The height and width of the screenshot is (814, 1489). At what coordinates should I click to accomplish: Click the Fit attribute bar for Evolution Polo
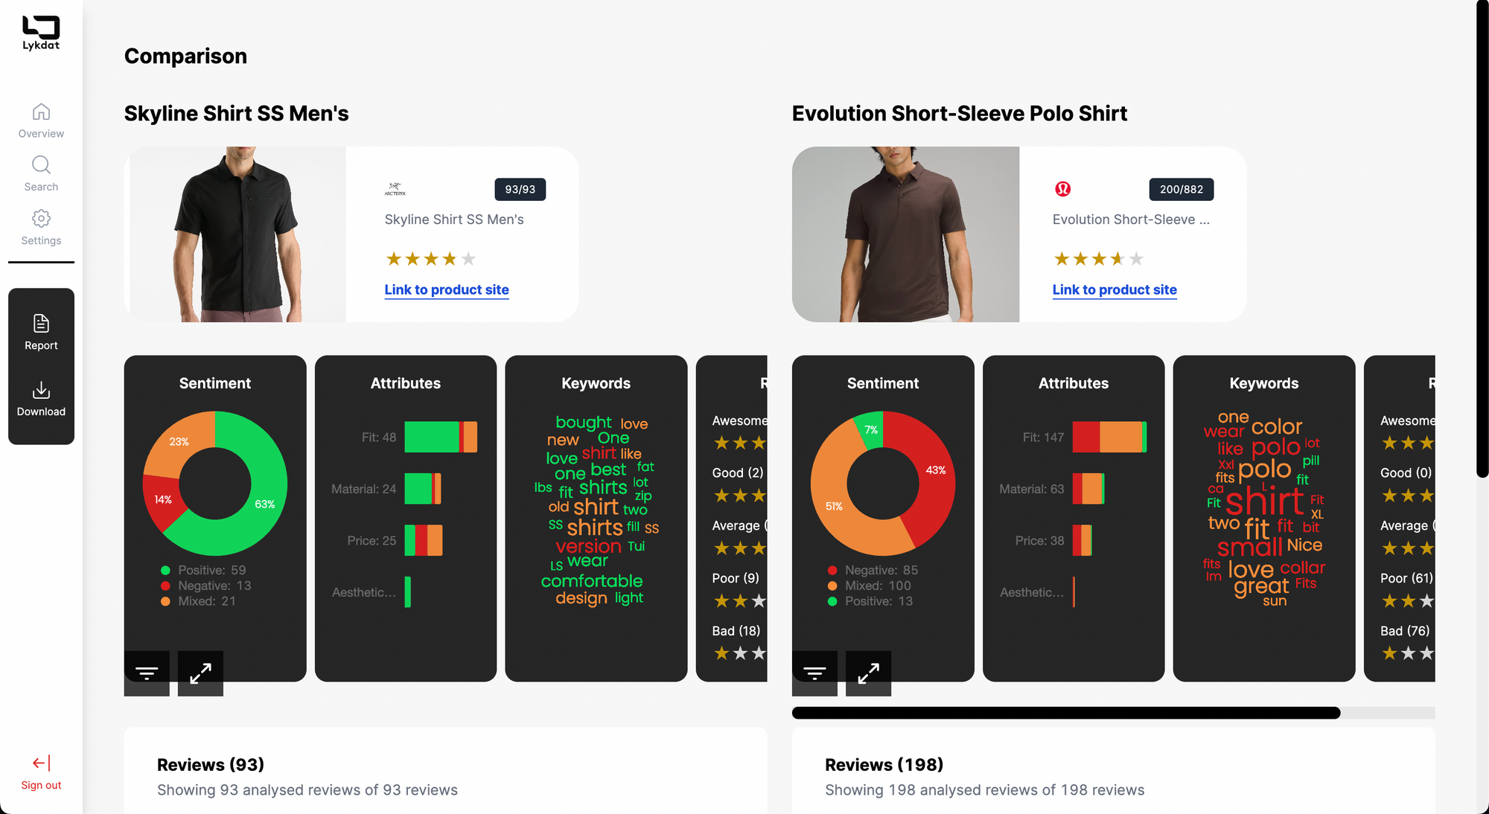click(x=1111, y=435)
